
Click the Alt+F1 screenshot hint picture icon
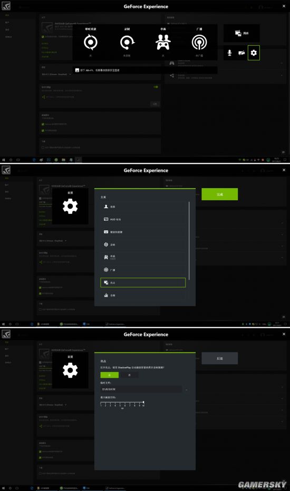point(77,70)
